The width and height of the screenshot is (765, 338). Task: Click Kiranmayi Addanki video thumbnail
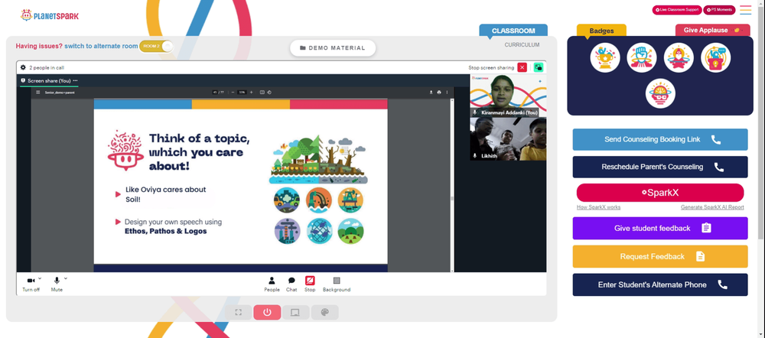click(508, 96)
